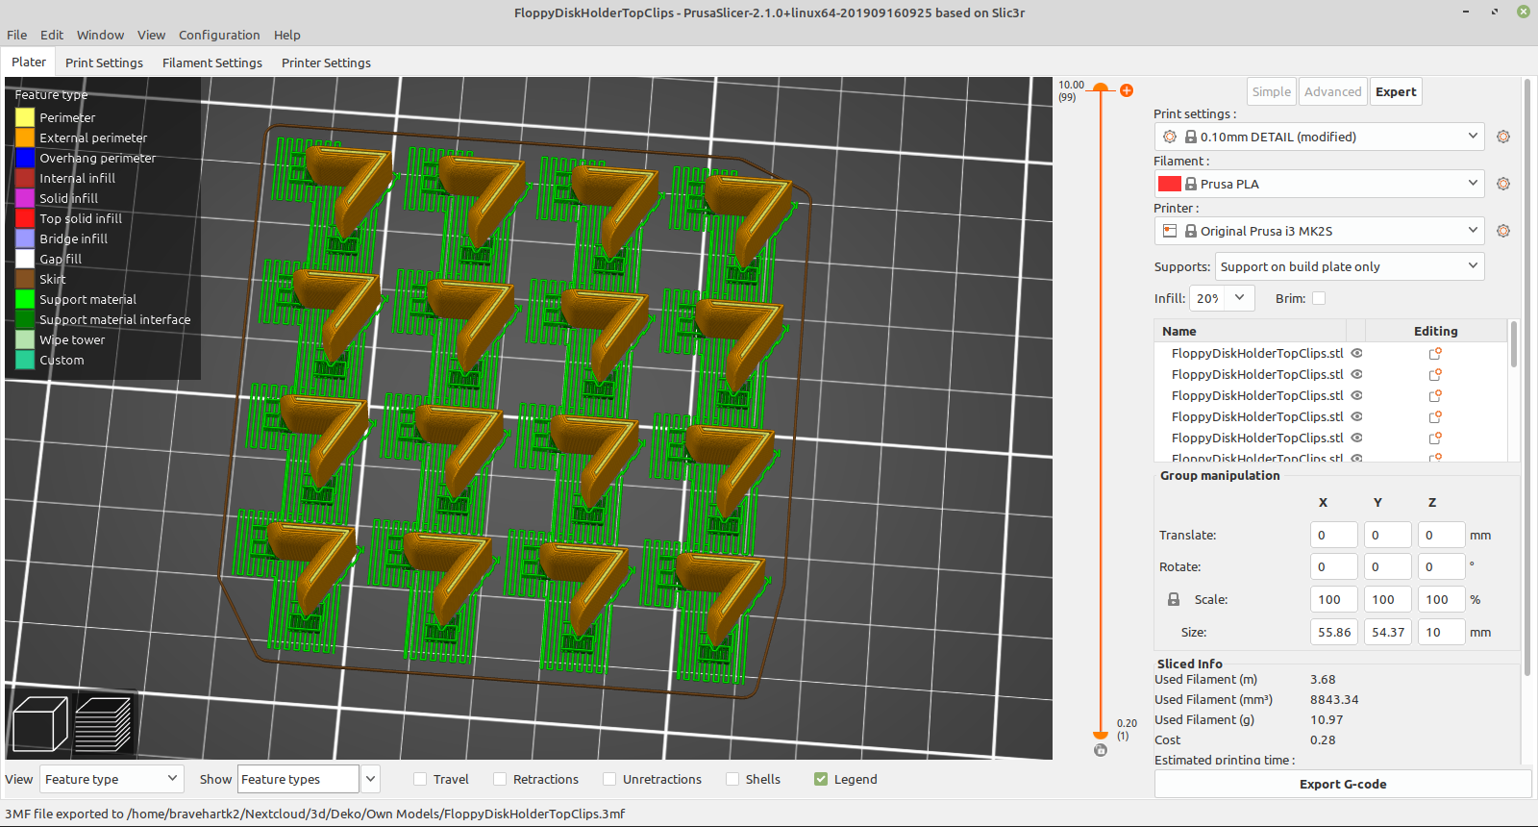Click red filament color swatch

1170,184
